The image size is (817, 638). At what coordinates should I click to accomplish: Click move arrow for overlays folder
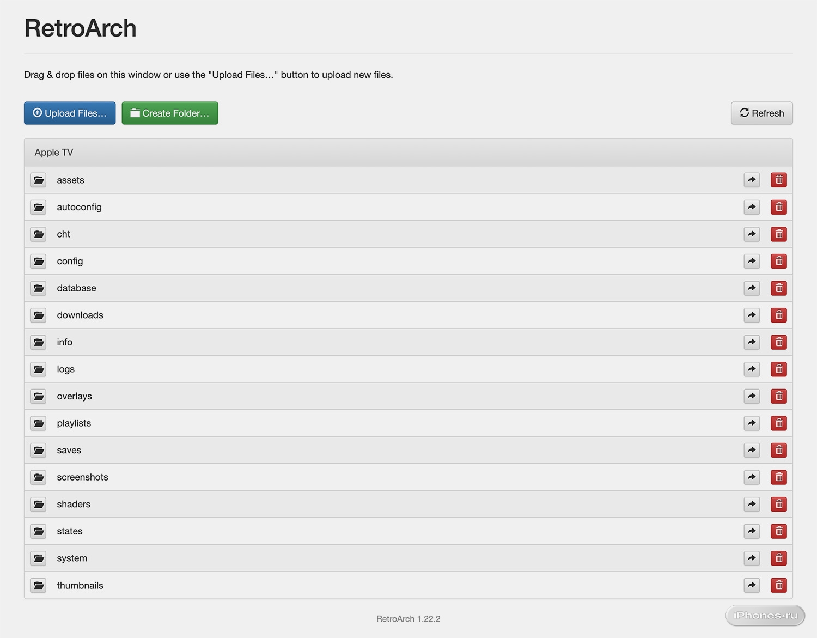[752, 396]
